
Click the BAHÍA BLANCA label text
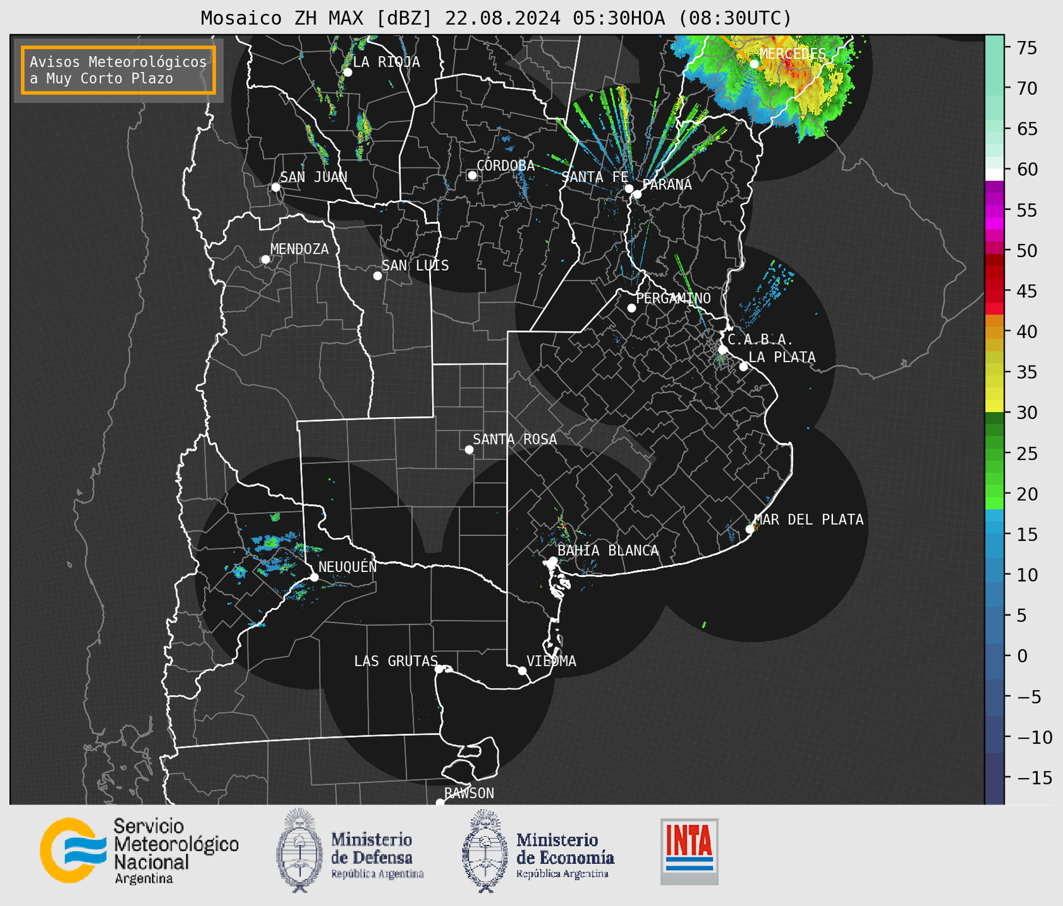(x=608, y=550)
